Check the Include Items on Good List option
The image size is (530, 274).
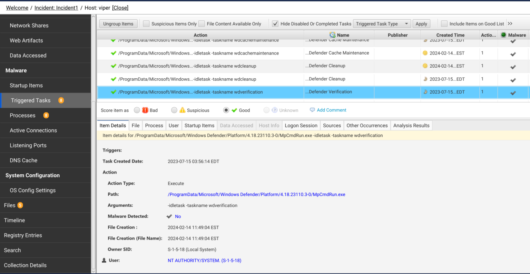click(444, 23)
